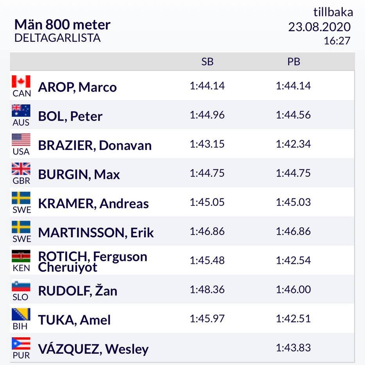Viewport: 365px width, 365px height.
Task: Open VÁZQUEZ, Wesley profile
Action: tap(93, 349)
